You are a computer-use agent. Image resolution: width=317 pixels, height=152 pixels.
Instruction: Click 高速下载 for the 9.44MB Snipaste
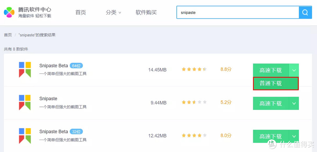(x=271, y=103)
